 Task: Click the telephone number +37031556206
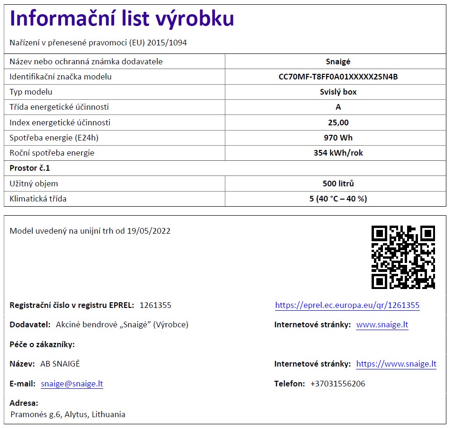click(x=338, y=384)
